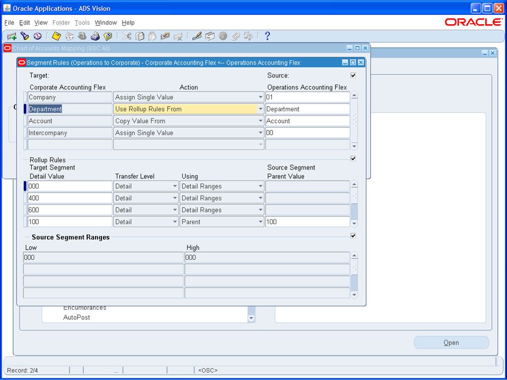507x380 pixels.
Task: Open Using dropdown for value 600
Action: 260,210
